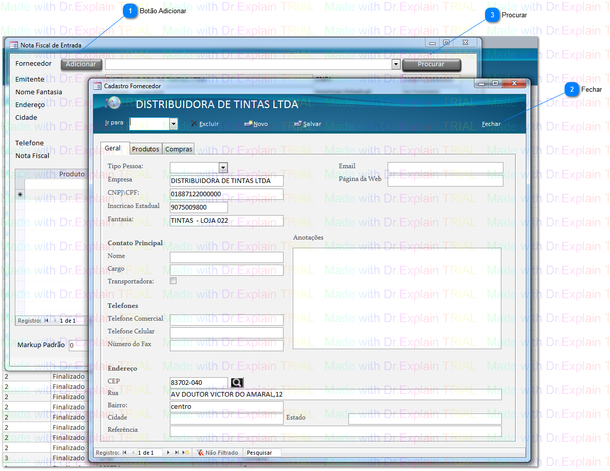The width and height of the screenshot is (610, 471).
Task: Minimize the Cadastro Fornecedor window
Action: (x=481, y=83)
